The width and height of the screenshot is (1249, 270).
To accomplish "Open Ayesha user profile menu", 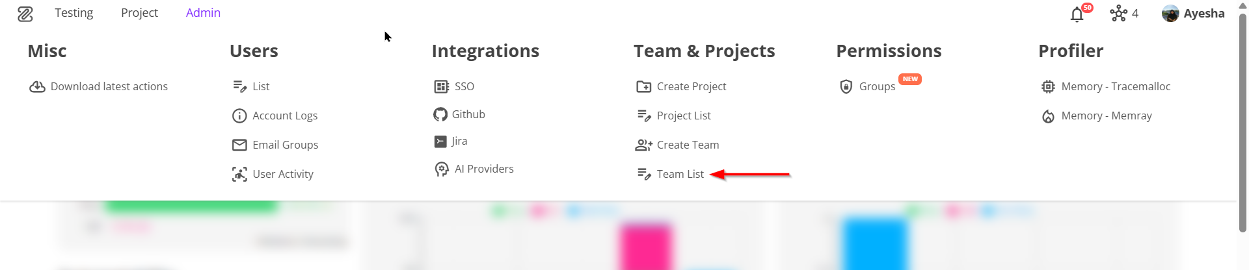I will 1194,14.
